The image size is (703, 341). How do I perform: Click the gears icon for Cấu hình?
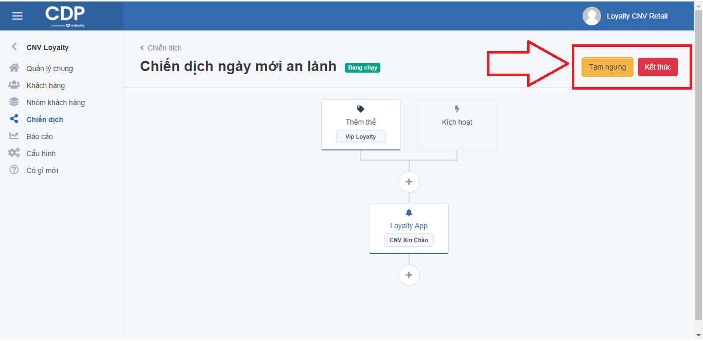click(14, 153)
